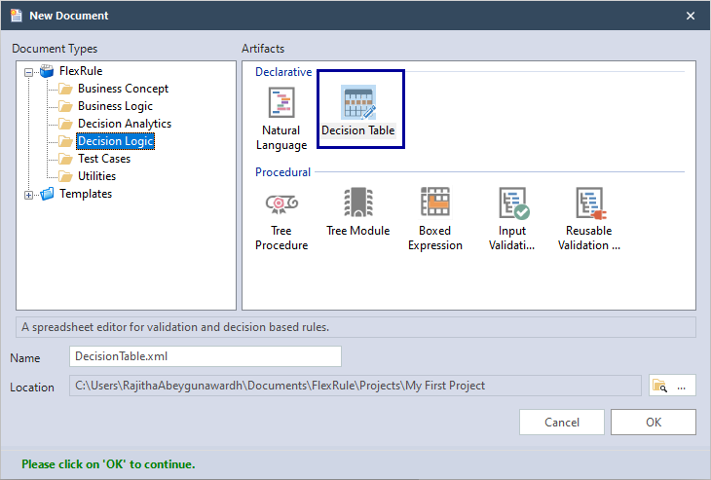The width and height of the screenshot is (711, 480).
Task: Select the Decision Table artifact icon
Action: pos(358,102)
